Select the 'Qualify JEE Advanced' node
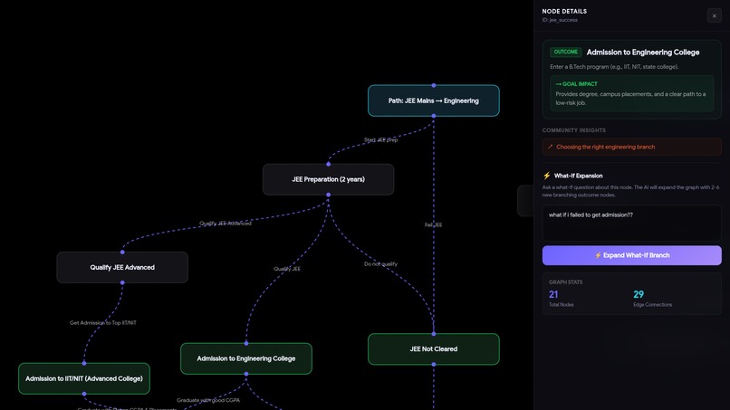 (122, 268)
